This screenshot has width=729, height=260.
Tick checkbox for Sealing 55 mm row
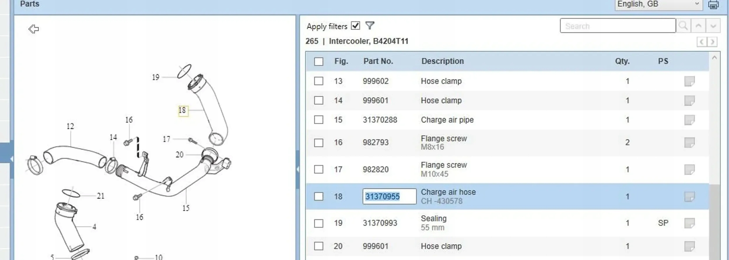(318, 224)
